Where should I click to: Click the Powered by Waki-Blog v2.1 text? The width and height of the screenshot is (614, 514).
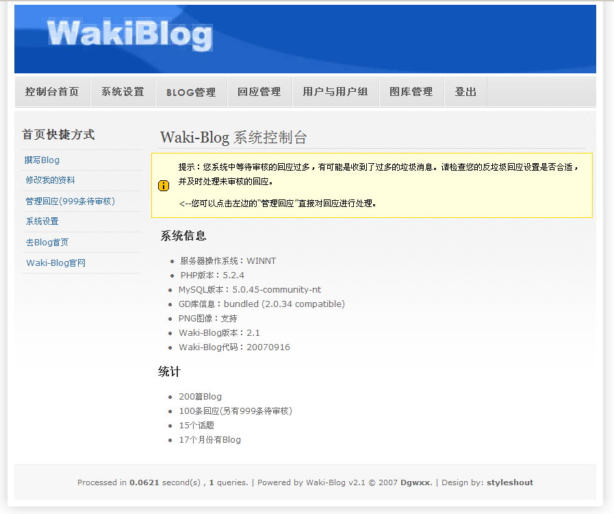(x=311, y=482)
